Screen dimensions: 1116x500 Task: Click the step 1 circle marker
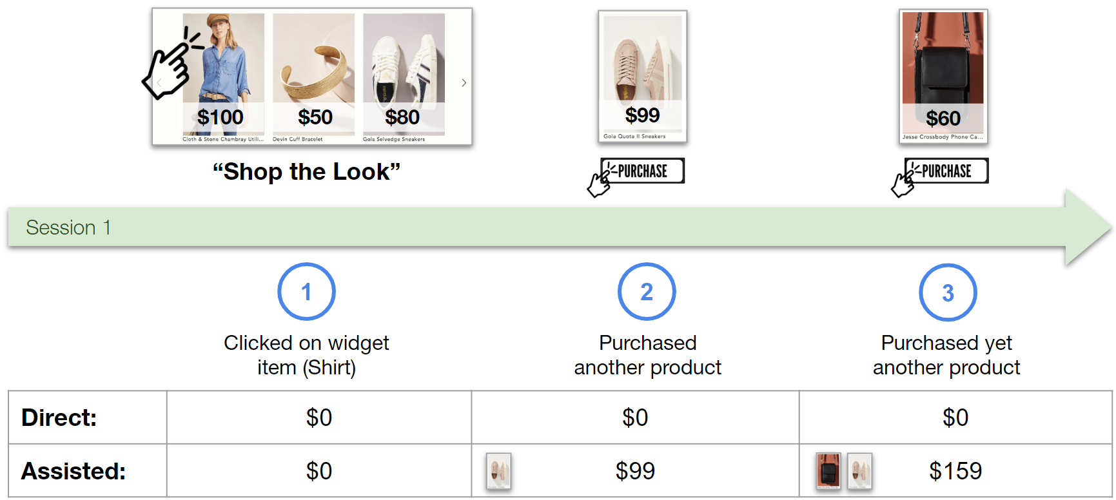306,292
